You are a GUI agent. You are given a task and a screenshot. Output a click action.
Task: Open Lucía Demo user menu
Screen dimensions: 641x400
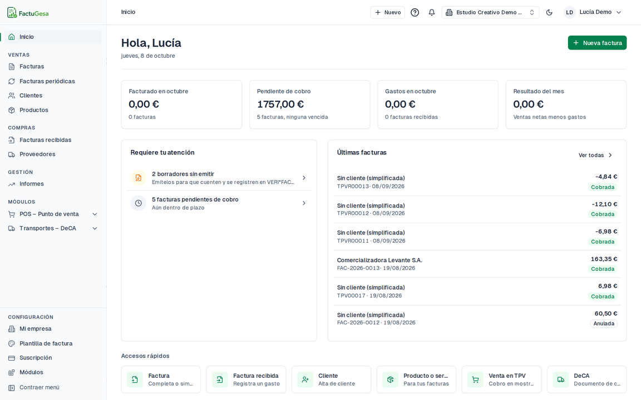593,12
